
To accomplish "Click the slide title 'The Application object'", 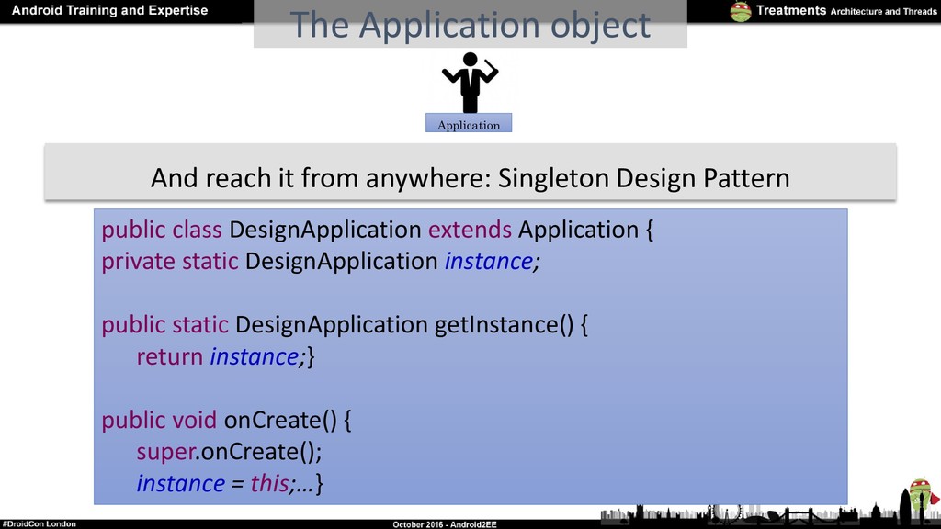I will click(x=470, y=25).
